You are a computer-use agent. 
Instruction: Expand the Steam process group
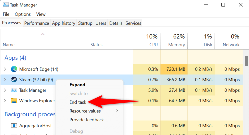click(x=5, y=80)
